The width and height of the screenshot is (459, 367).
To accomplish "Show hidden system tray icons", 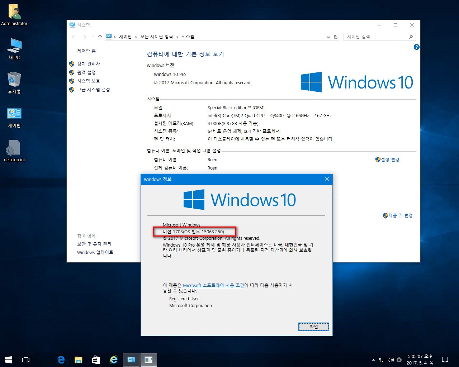I will 373,360.
